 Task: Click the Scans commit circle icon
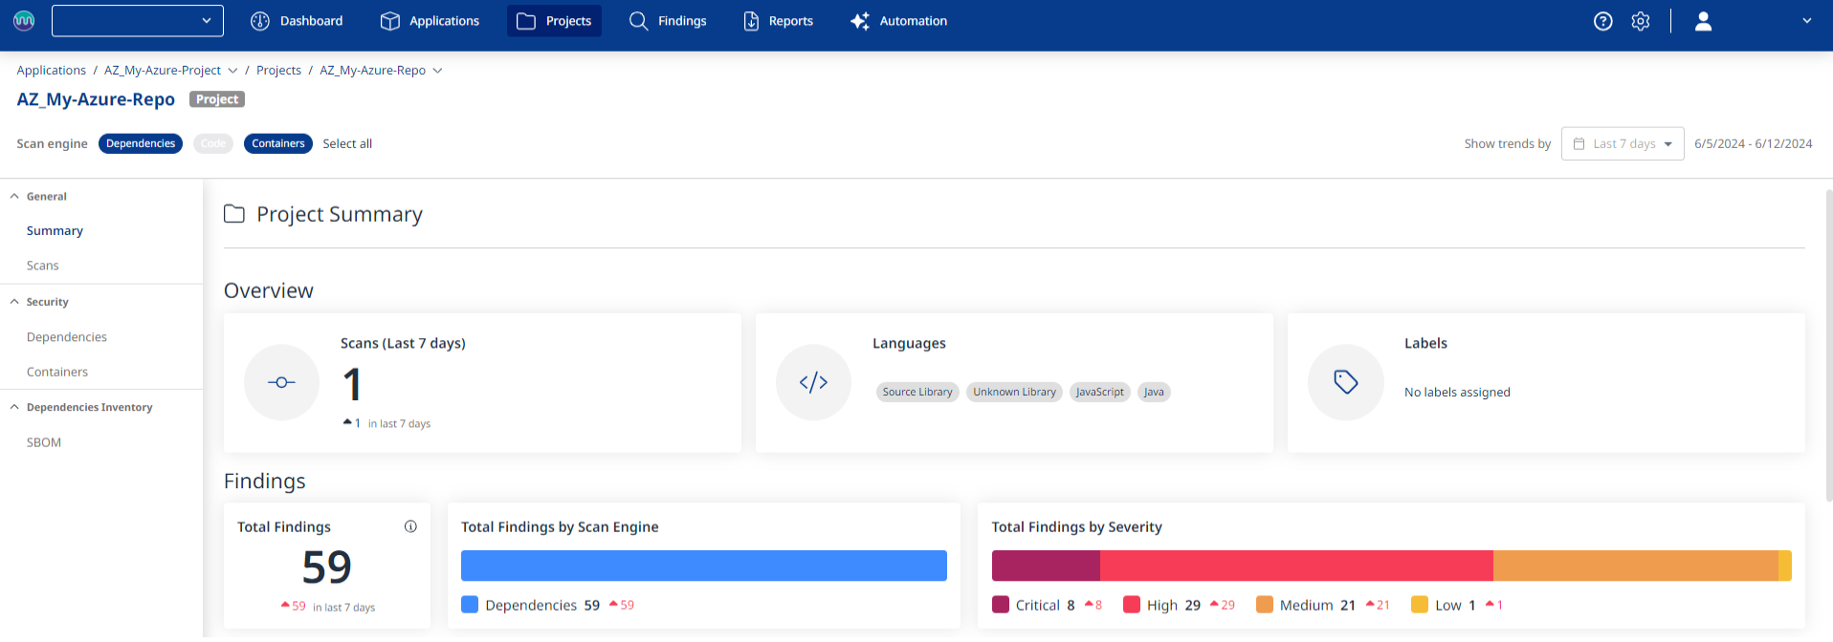281,382
